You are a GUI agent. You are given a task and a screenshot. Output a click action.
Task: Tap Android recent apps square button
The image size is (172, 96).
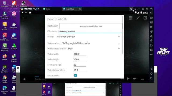click(x=151, y=78)
